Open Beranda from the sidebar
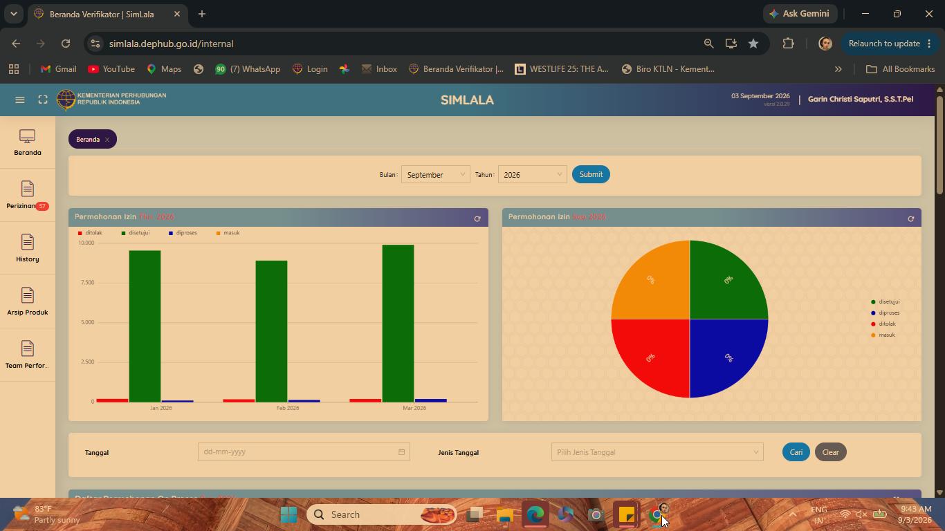 [28, 142]
